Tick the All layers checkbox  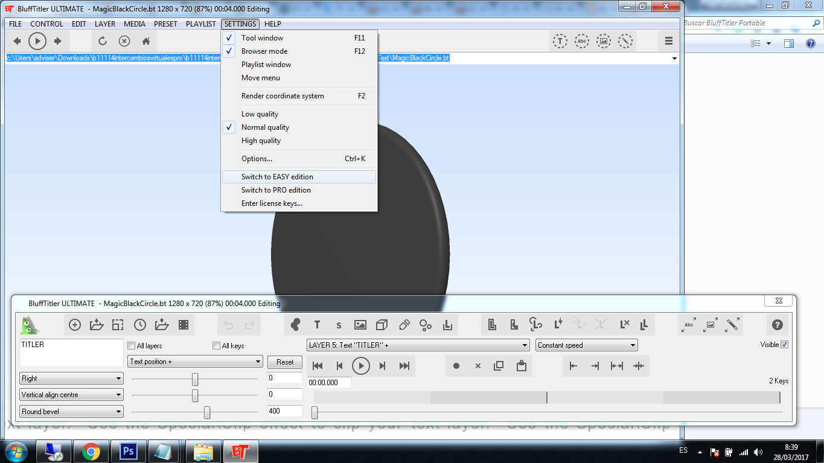click(132, 346)
